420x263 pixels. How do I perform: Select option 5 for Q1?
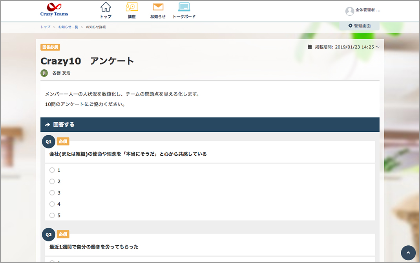point(52,215)
